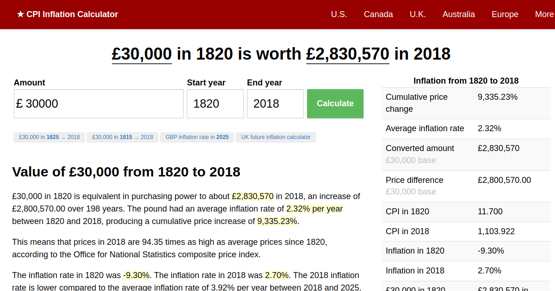The image size is (555, 291).
Task: Click the highlighted 9,335.23% in the paragraph
Action: (277, 221)
